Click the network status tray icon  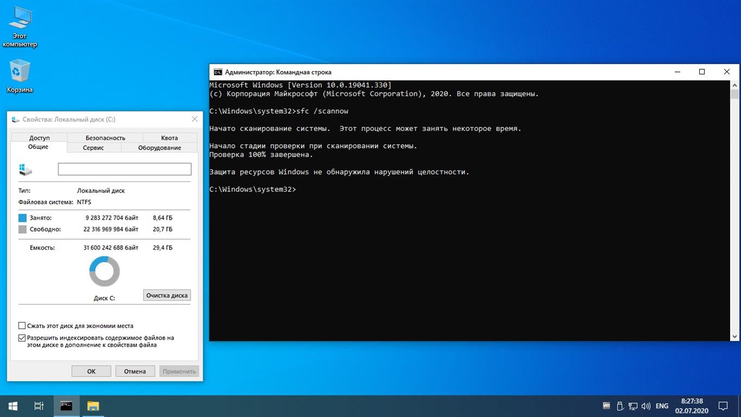pos(633,406)
